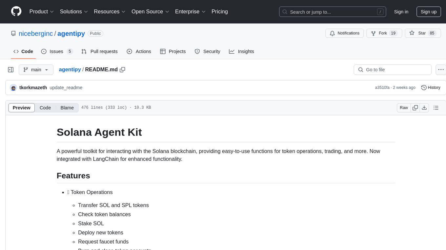Focus the Search or jump to field

coord(333,12)
